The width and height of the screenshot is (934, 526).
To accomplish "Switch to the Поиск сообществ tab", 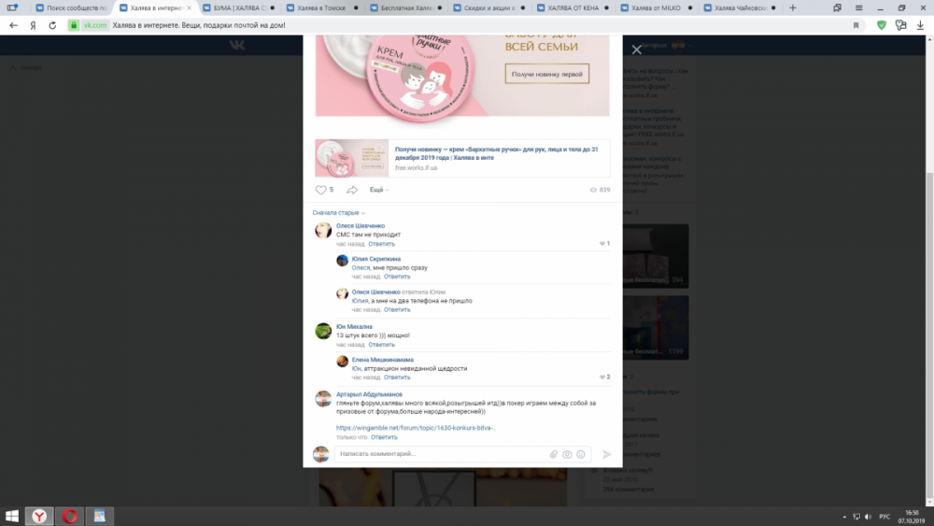I will coord(72,7).
